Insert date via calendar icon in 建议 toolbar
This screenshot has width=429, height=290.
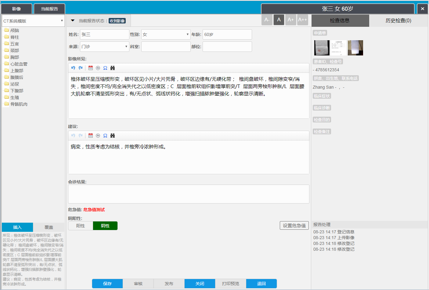point(91,136)
